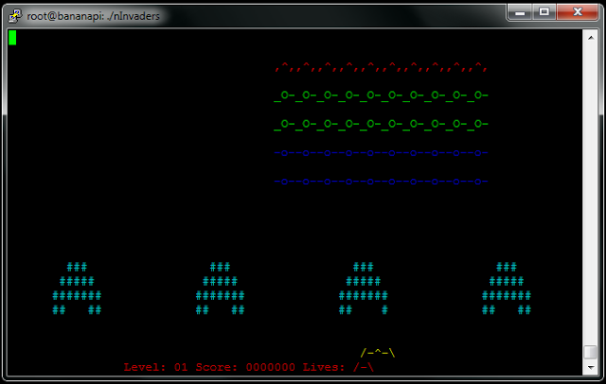Click the upper blue alien row

point(381,153)
